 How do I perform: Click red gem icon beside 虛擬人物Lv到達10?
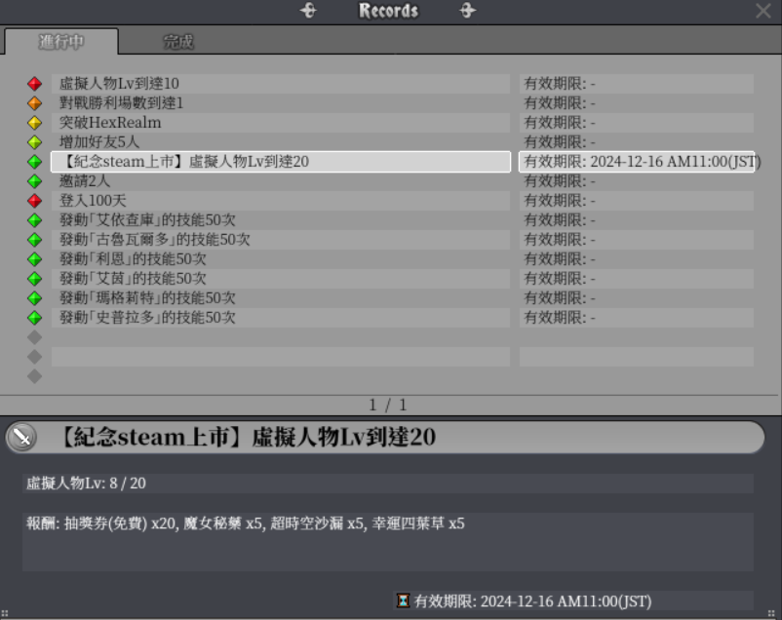(34, 84)
